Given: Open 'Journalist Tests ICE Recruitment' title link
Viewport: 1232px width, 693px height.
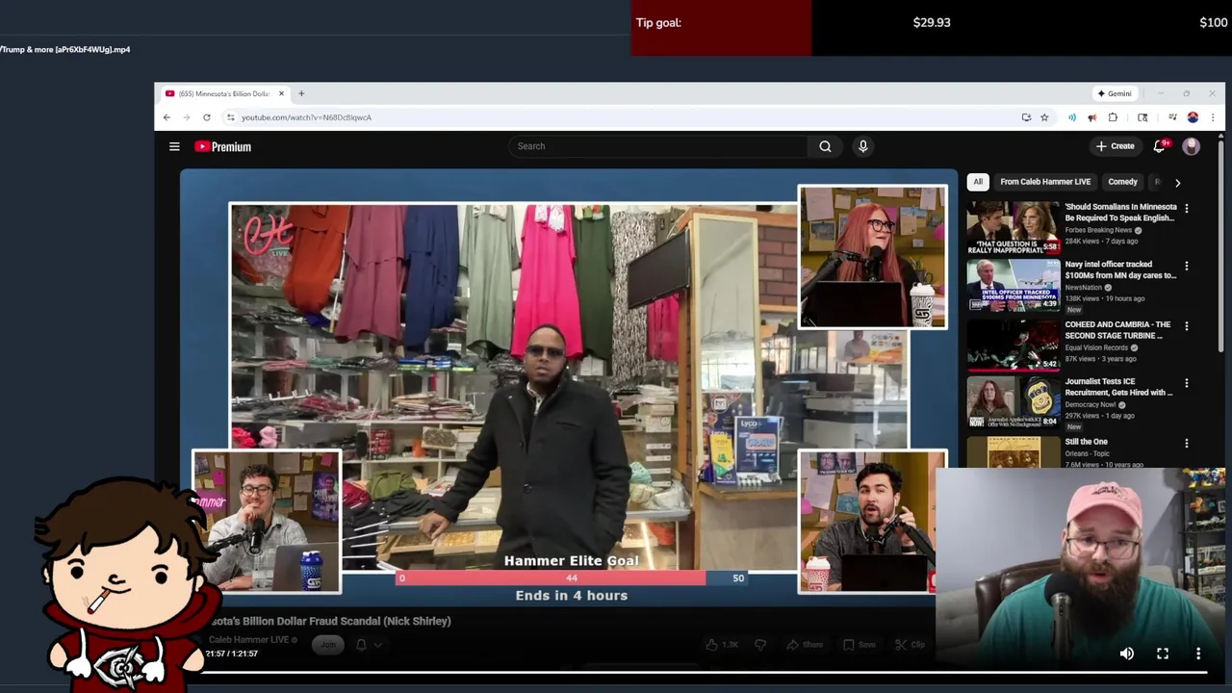Looking at the screenshot, I should click(1118, 387).
